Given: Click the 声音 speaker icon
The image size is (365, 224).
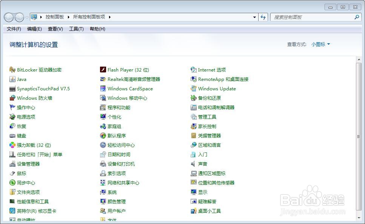Looking at the screenshot, I should point(193,164).
